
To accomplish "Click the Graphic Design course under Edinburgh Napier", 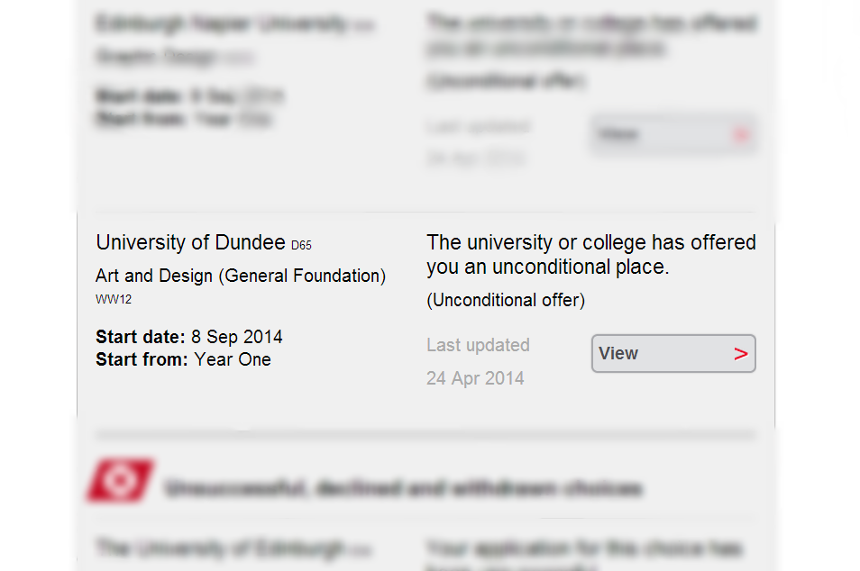I will coord(159,57).
